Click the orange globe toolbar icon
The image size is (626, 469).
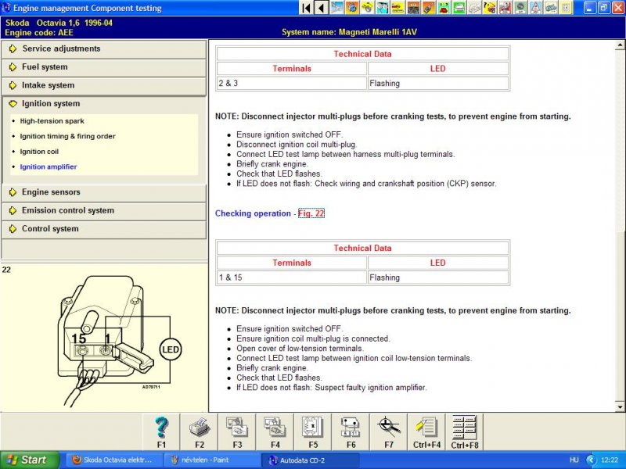click(353, 8)
